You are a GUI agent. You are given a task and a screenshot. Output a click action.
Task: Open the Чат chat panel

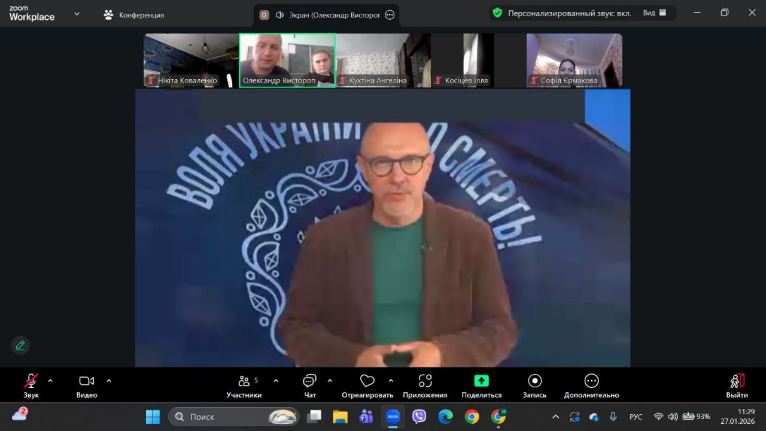pyautogui.click(x=309, y=386)
